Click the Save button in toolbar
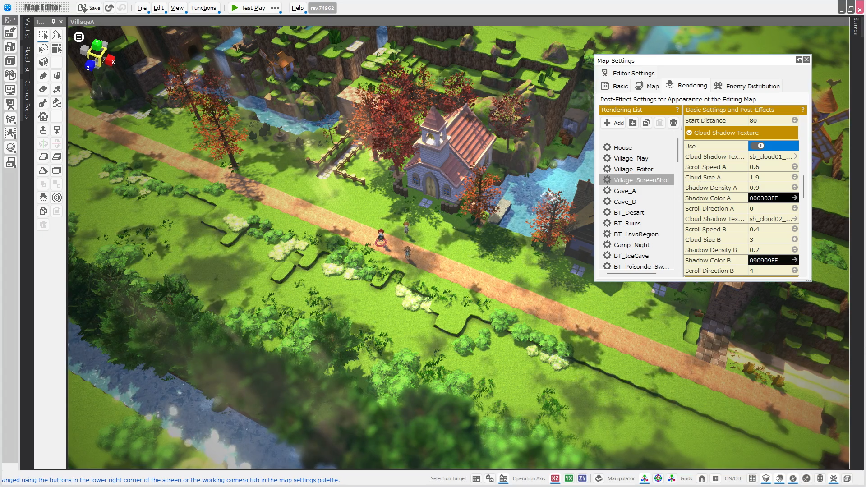 click(89, 8)
